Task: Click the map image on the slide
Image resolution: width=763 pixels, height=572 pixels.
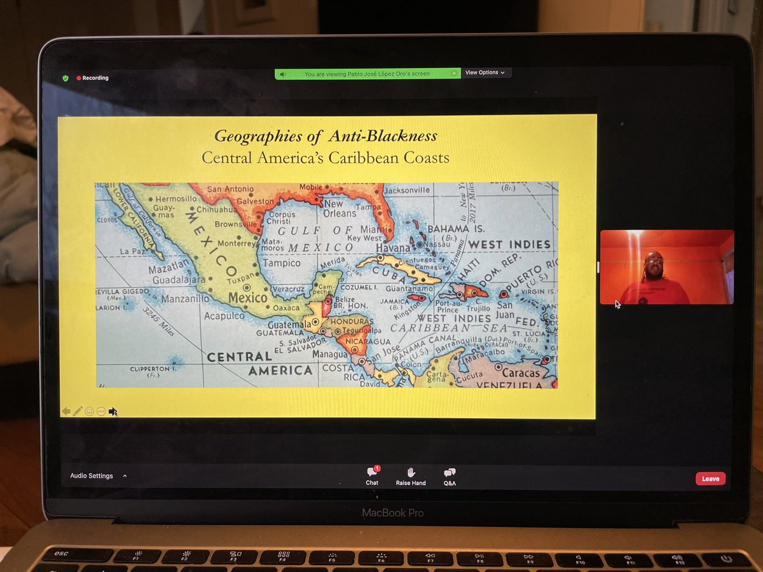Action: pos(327,285)
